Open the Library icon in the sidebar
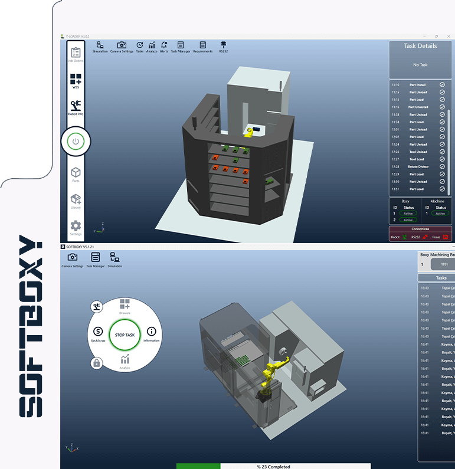Image resolution: width=455 pixels, height=469 pixels. 76,201
